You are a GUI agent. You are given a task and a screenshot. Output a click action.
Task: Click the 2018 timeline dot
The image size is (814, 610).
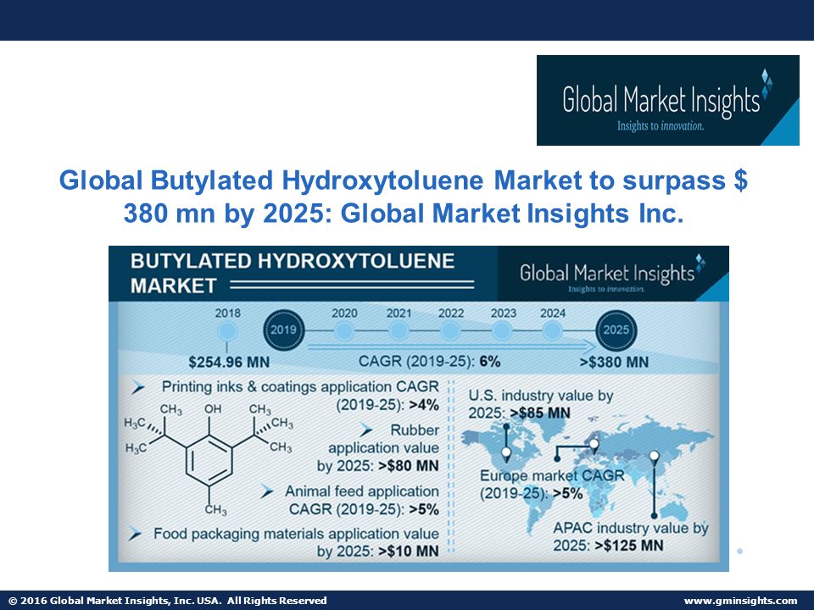[227, 331]
